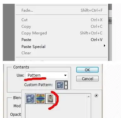Dismiss the dialog with Cancel

click(x=87, y=79)
